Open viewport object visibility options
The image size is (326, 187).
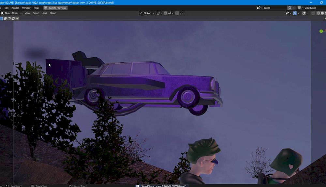coord(288,13)
